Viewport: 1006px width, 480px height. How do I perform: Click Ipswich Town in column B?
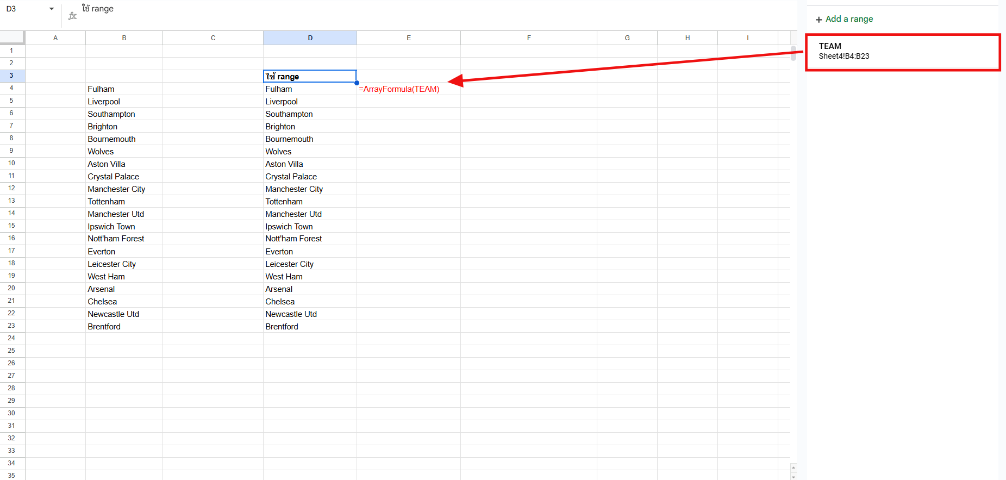[x=124, y=227]
